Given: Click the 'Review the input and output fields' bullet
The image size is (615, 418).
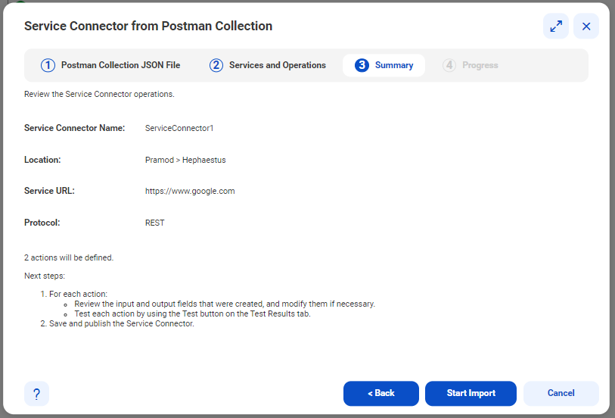Looking at the screenshot, I should (225, 304).
